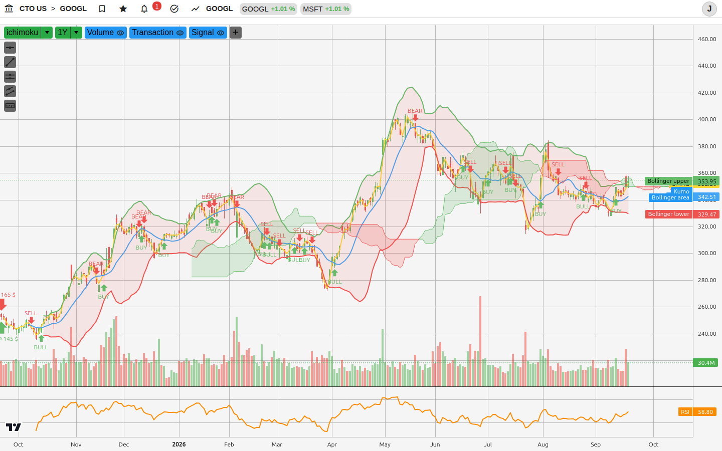Toggle Volume visibility
Screen dimensions: 722x451
tap(120, 33)
